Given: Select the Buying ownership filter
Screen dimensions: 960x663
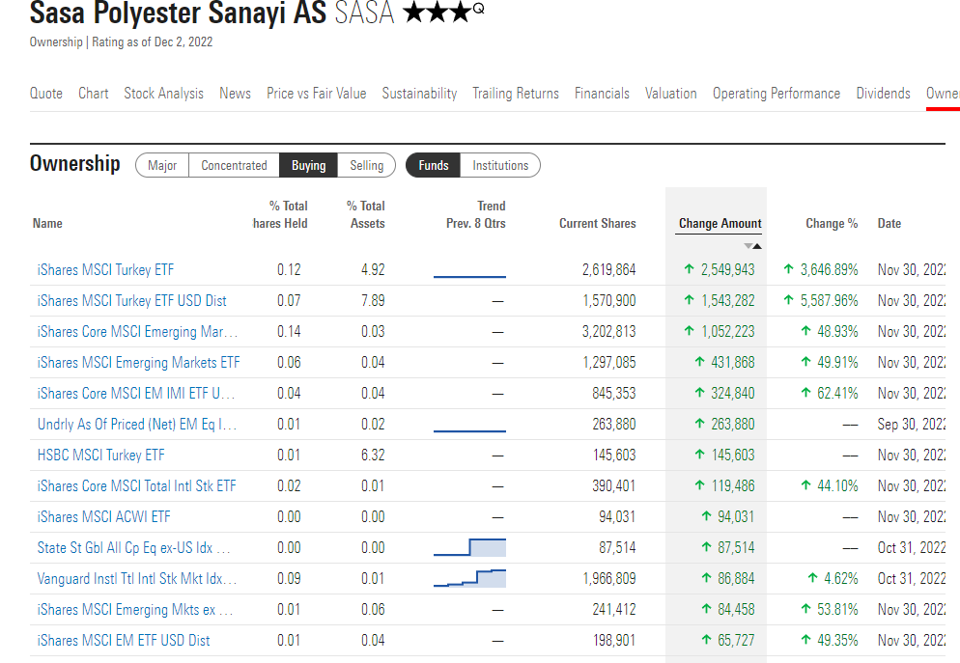Looking at the screenshot, I should tap(309, 165).
